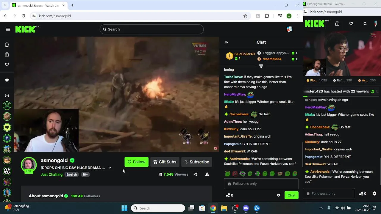Open Windows Start menu

click(124, 208)
